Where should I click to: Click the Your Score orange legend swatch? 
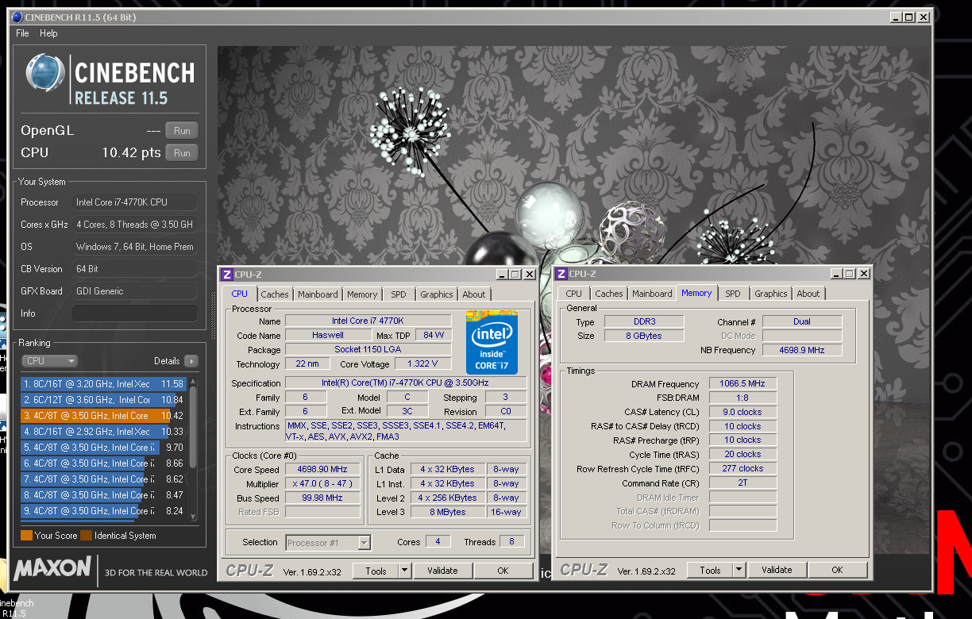26,536
